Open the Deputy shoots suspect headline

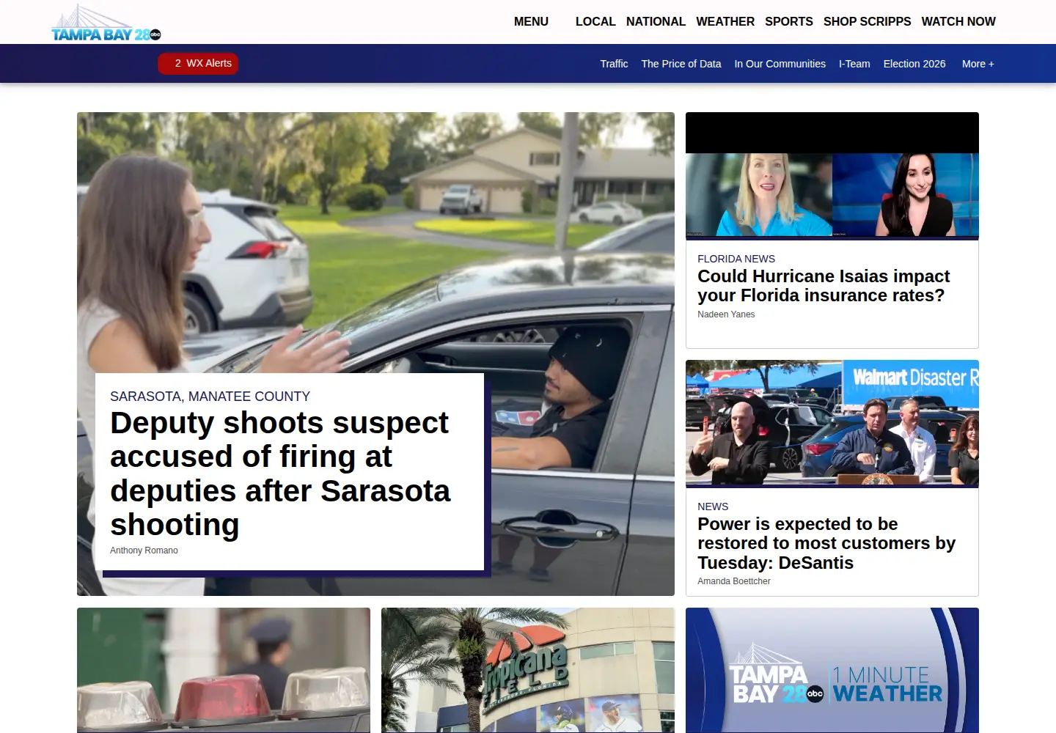(280, 474)
